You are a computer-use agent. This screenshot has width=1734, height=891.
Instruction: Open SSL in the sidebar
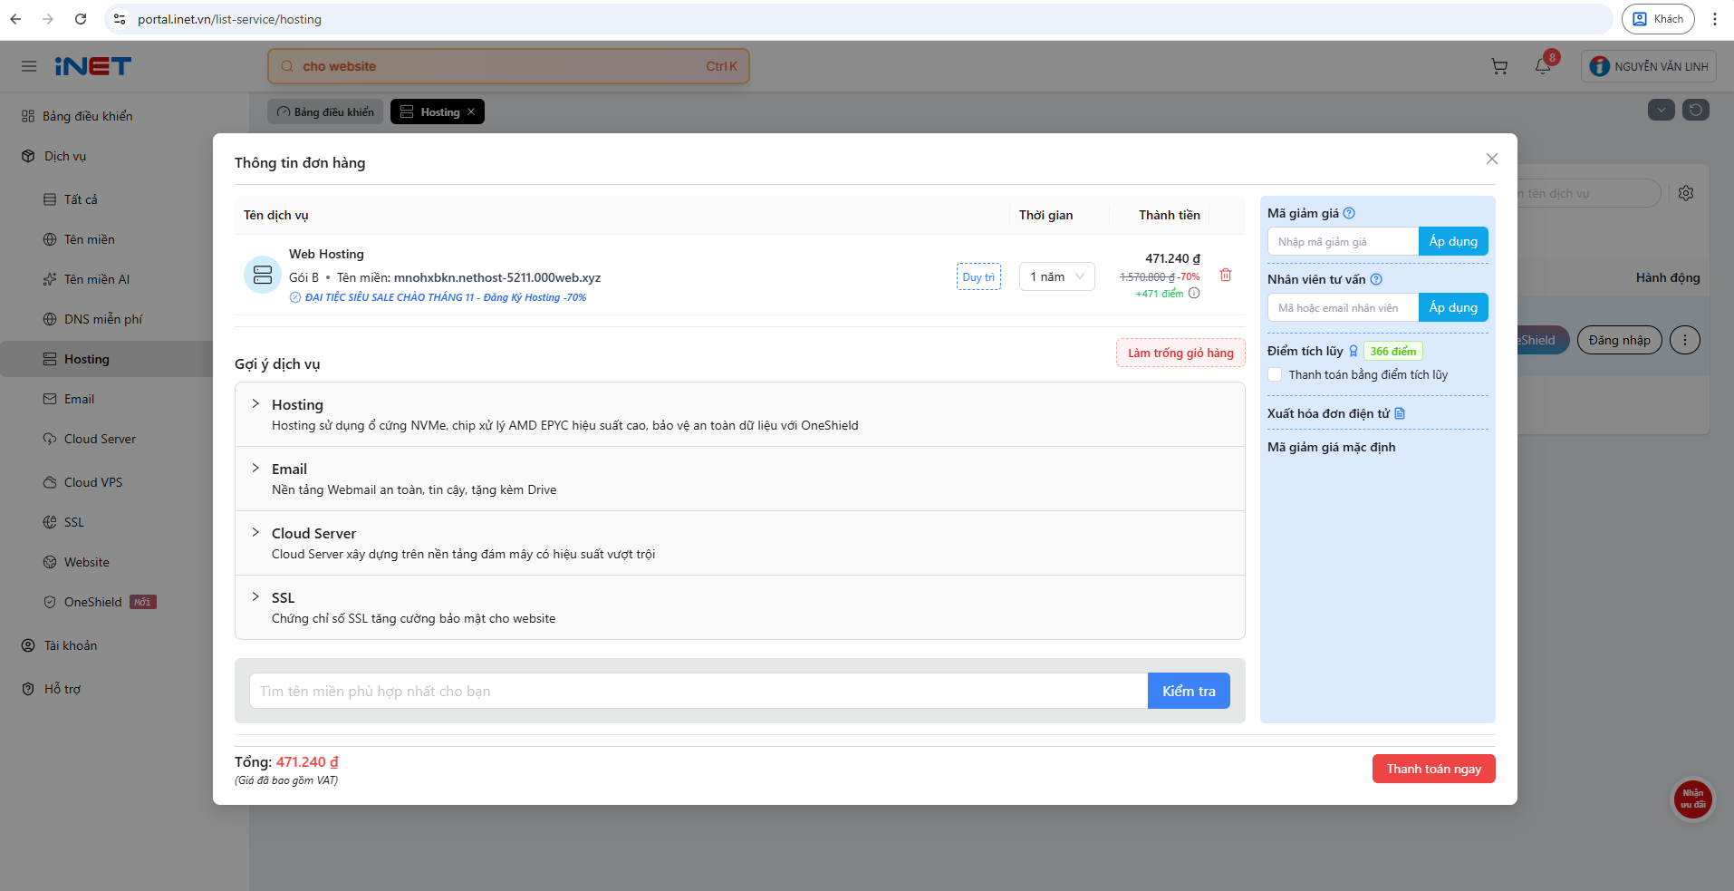pyautogui.click(x=73, y=522)
